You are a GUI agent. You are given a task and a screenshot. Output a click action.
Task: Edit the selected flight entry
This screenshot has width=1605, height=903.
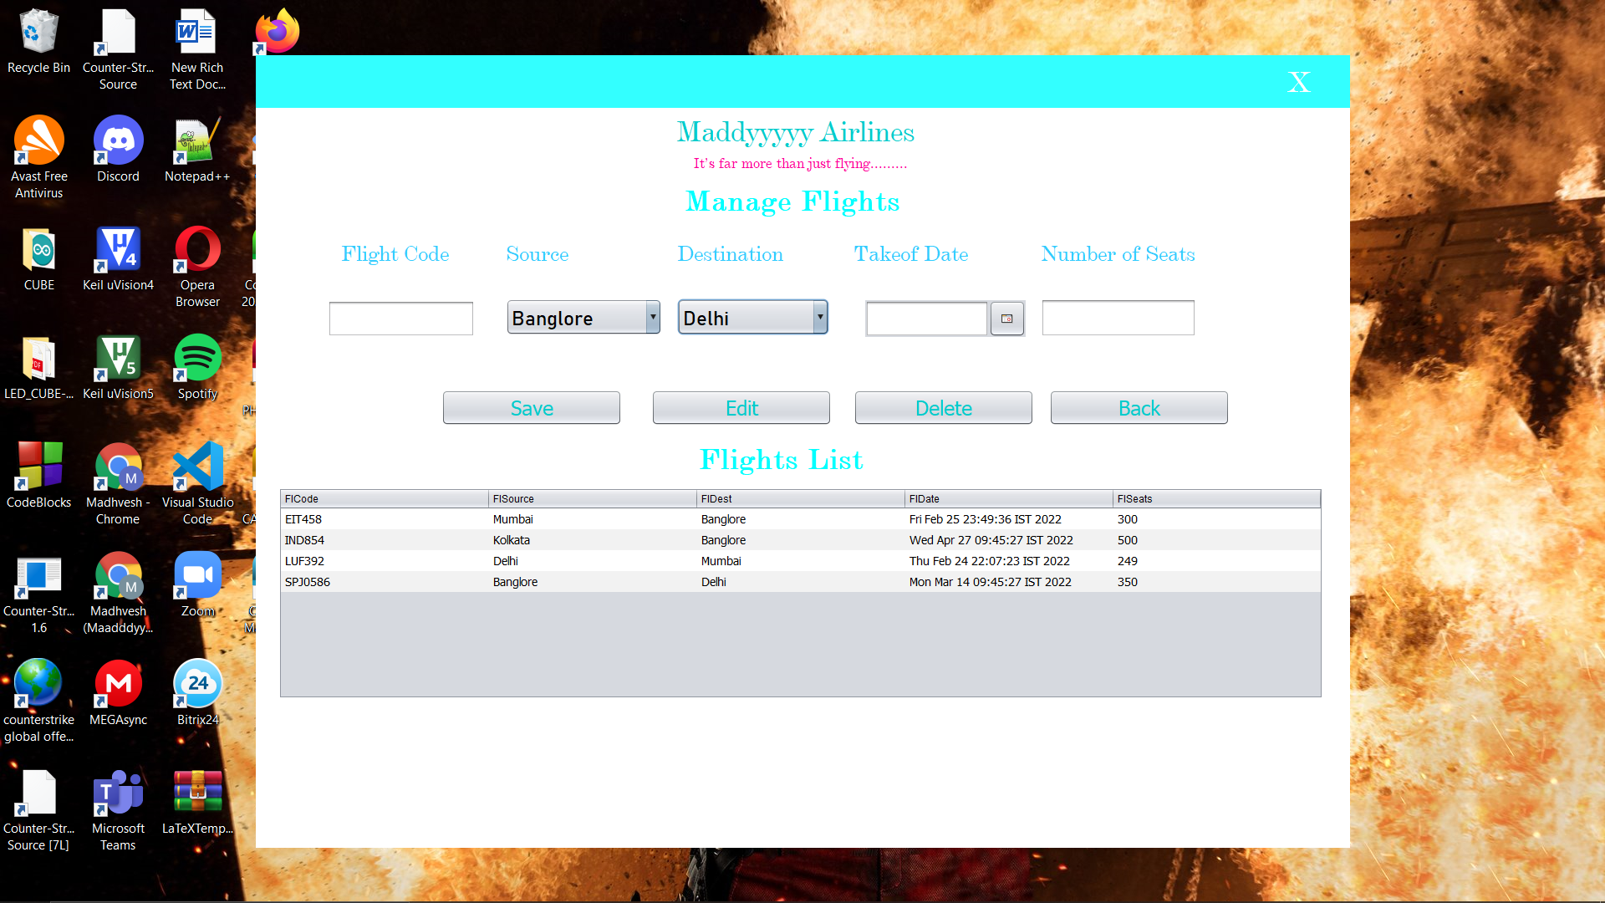[741, 408]
